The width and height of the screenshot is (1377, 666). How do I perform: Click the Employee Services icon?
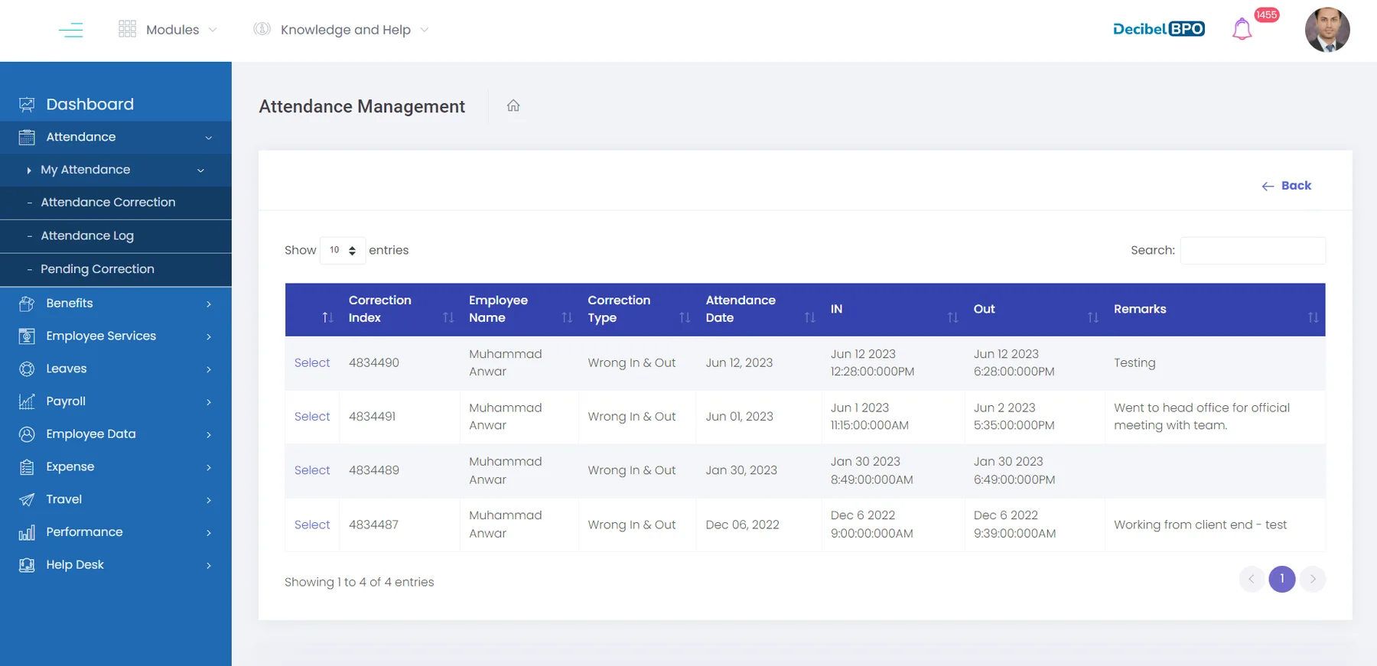(x=27, y=336)
